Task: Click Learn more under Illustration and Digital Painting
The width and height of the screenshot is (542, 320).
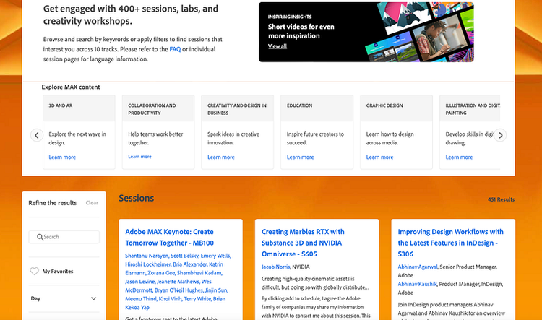Action: [459, 157]
